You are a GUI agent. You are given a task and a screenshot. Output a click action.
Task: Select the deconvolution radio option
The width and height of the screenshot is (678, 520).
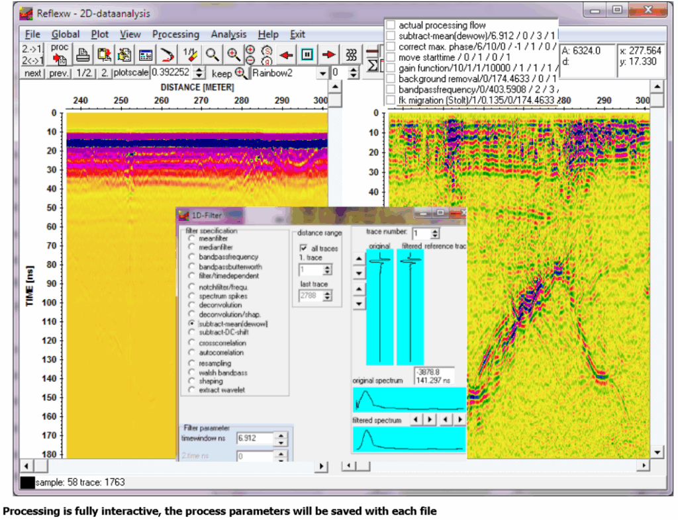point(191,305)
